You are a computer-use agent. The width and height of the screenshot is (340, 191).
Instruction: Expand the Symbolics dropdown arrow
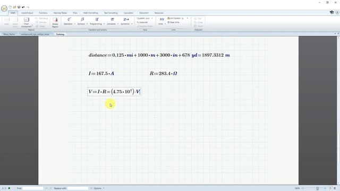tap(132, 24)
